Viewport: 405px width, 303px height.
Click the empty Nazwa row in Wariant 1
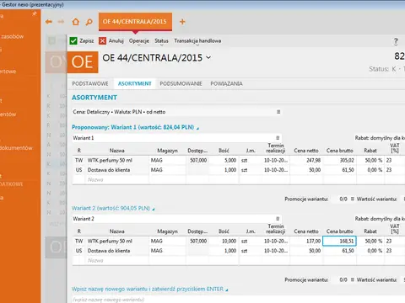tap(117, 179)
